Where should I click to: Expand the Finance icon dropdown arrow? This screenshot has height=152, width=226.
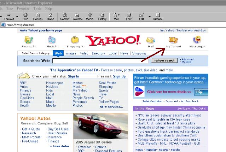point(34,46)
